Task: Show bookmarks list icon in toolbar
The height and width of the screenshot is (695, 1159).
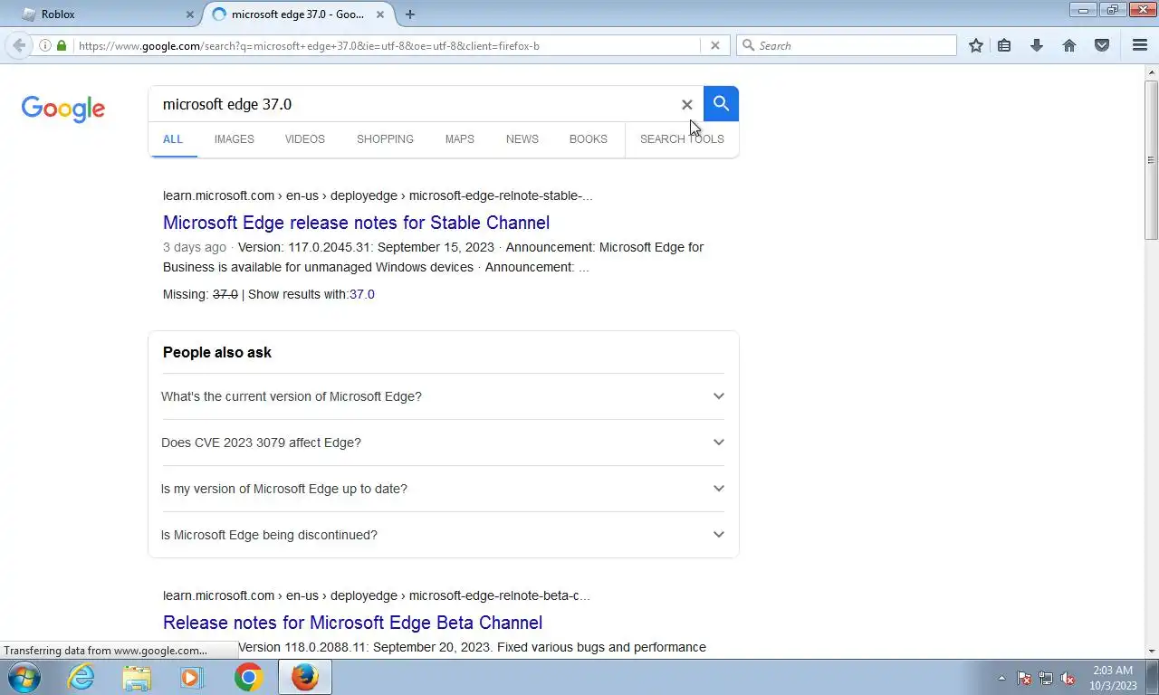Action: 1004,45
